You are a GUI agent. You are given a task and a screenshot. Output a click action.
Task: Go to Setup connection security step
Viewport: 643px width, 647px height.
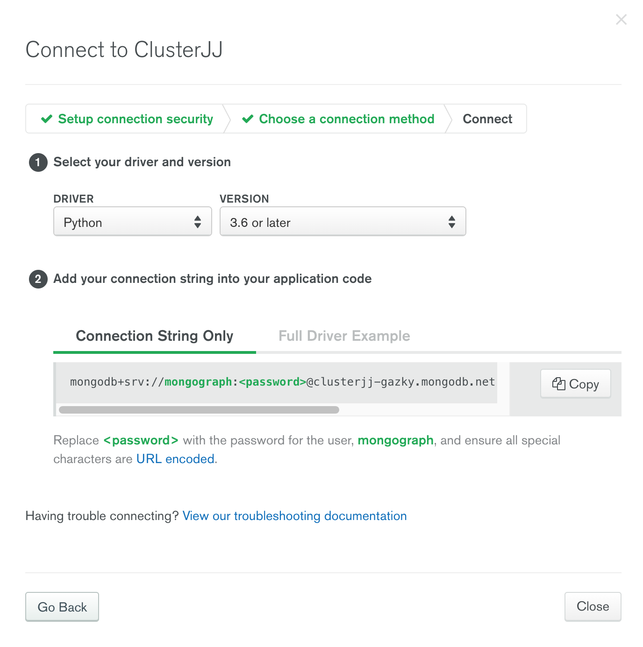point(136,119)
